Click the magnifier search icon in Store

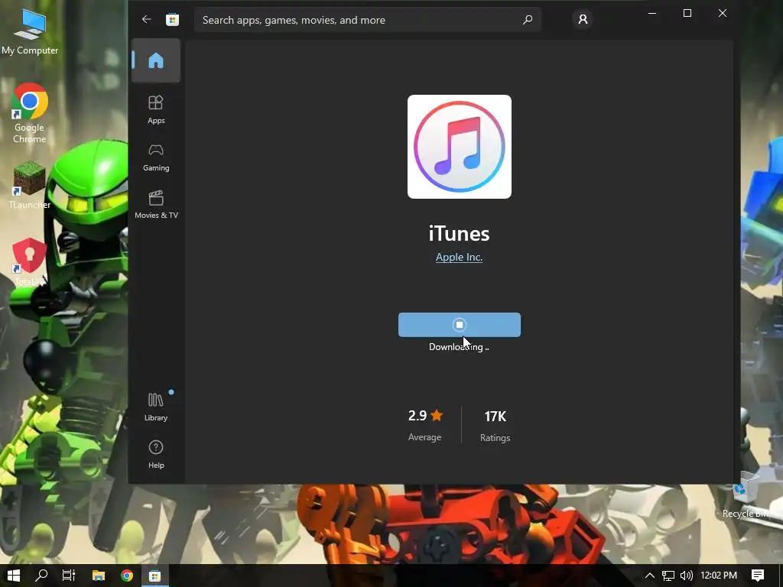point(528,20)
